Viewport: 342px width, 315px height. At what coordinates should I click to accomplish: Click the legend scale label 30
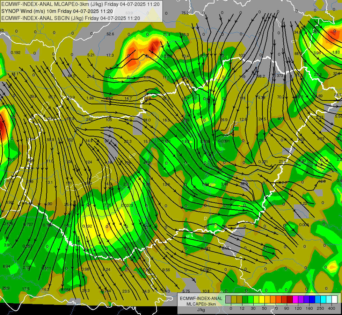point(253,308)
